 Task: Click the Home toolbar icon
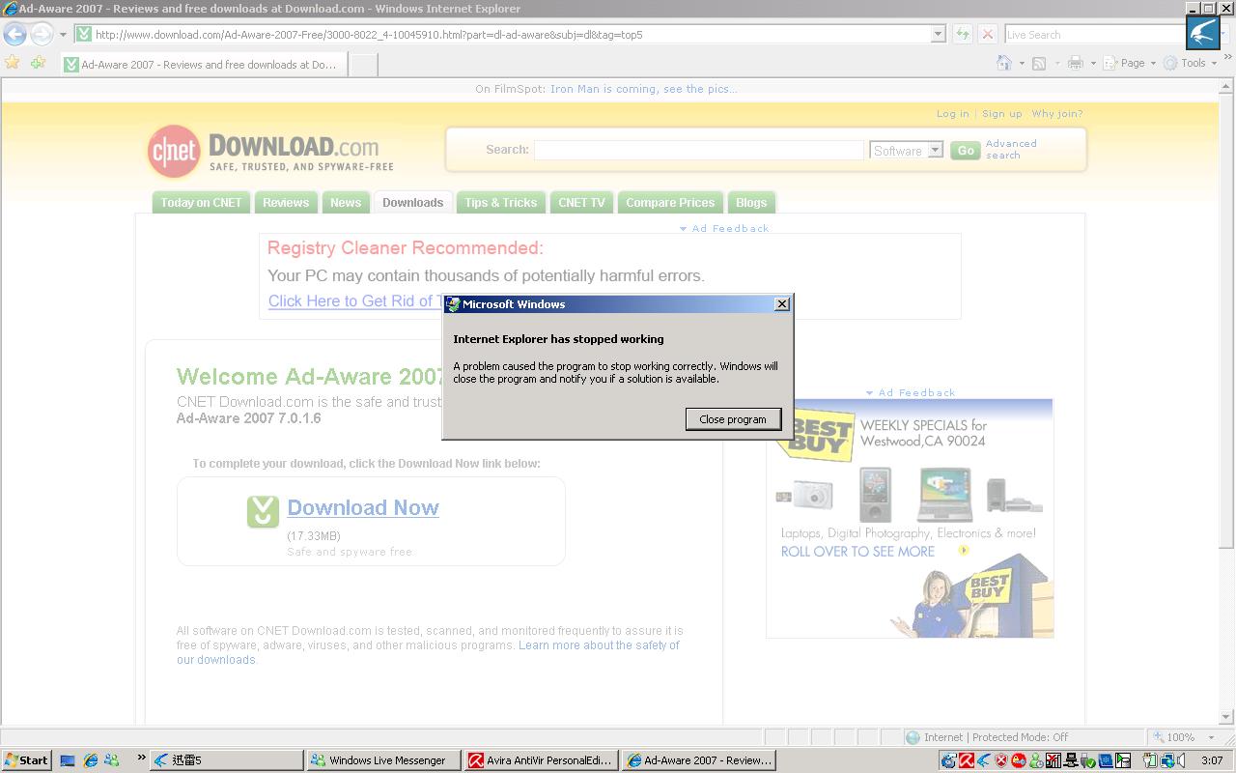(x=1004, y=63)
